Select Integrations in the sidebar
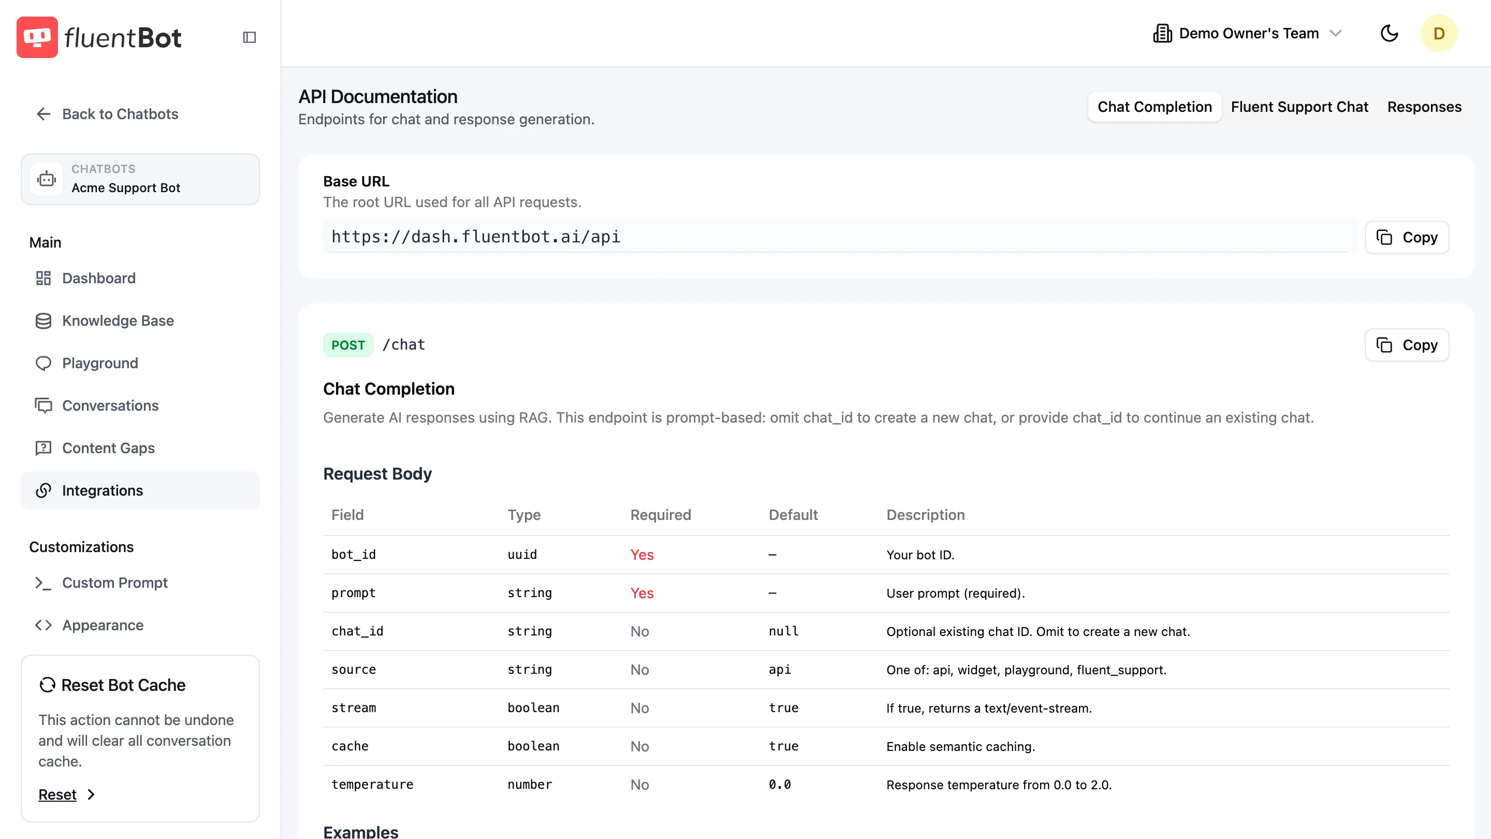The width and height of the screenshot is (1491, 839). 140,490
